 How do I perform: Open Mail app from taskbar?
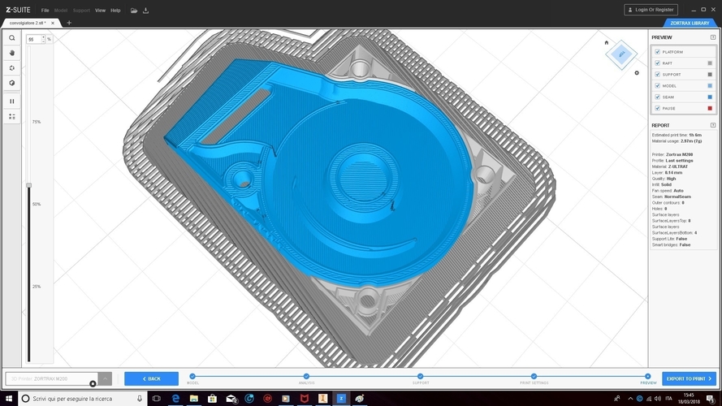coord(231,399)
